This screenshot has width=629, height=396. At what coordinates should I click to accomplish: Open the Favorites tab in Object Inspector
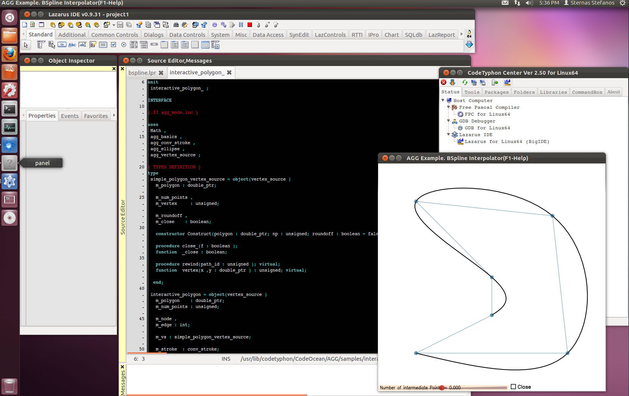(x=96, y=116)
